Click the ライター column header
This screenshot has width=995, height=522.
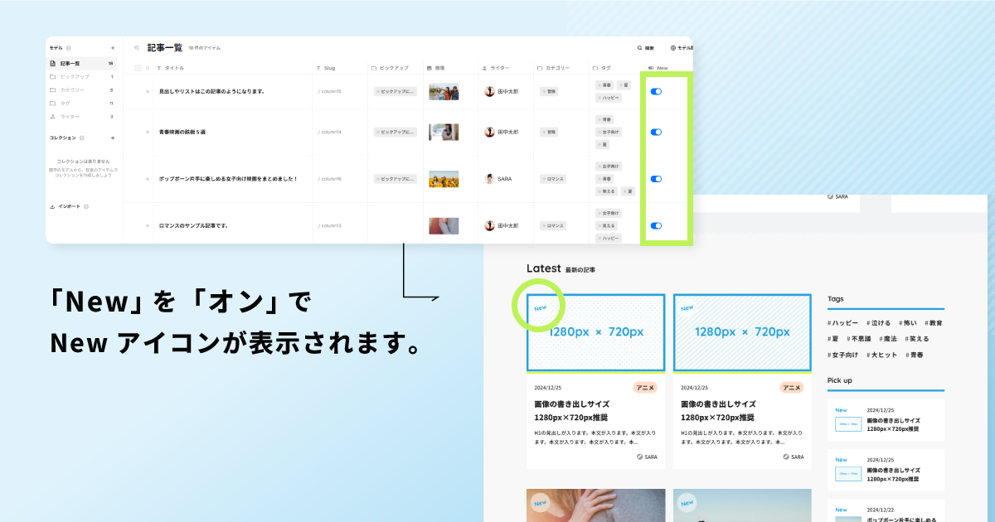coord(496,68)
